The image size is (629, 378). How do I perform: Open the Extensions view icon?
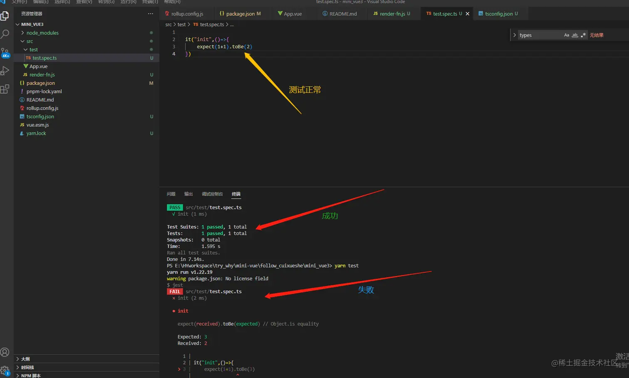(x=5, y=89)
